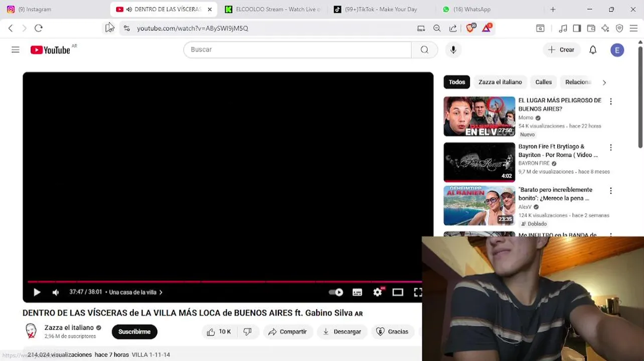Reload the current page

[x=39, y=28]
